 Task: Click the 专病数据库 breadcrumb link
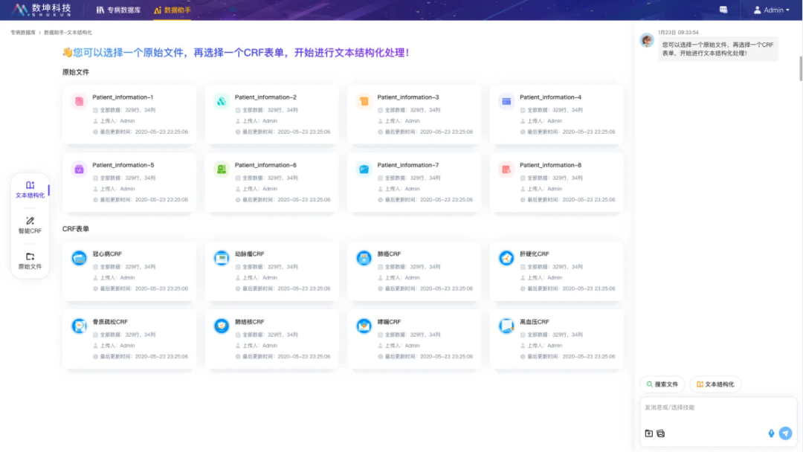point(22,32)
